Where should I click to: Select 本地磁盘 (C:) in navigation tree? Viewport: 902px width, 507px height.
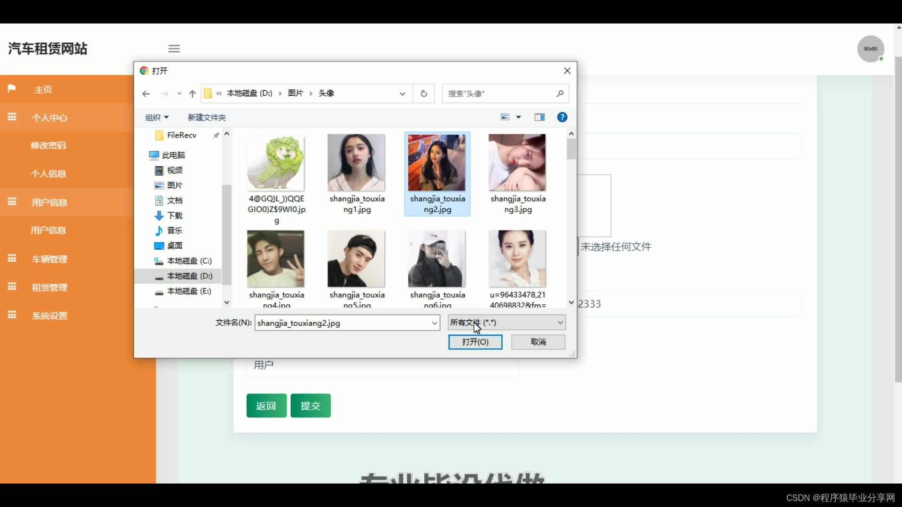tap(189, 261)
